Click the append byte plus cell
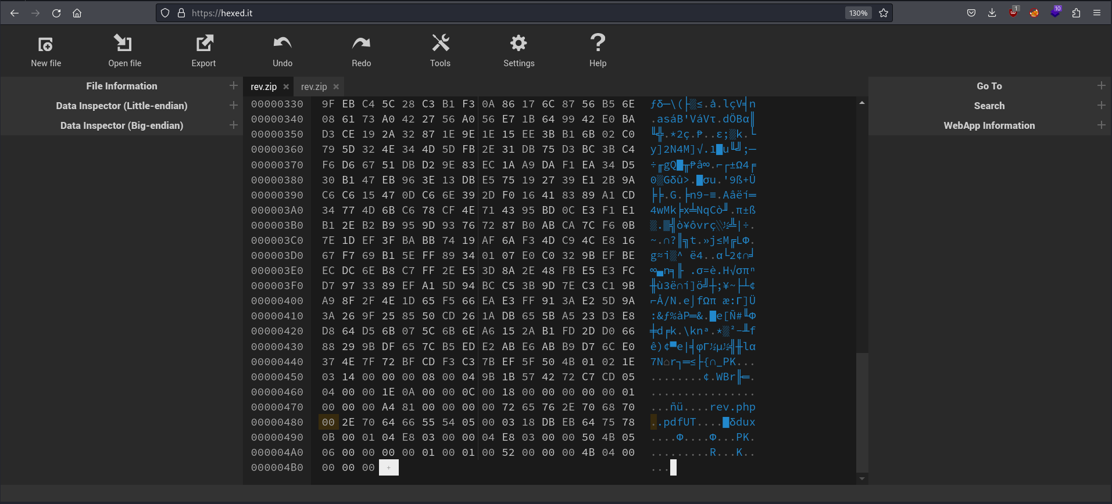The image size is (1112, 504). (x=388, y=467)
